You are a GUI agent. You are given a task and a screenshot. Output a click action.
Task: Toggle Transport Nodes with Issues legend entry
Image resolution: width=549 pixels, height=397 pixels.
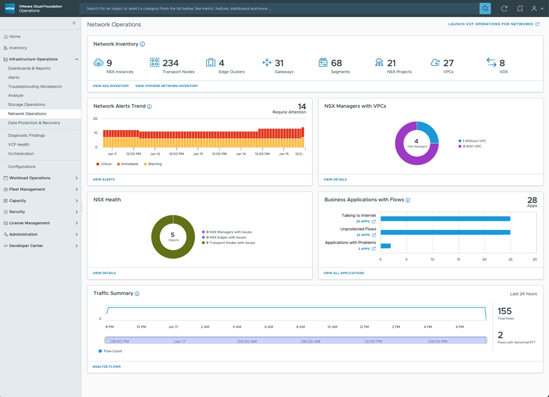(228, 242)
